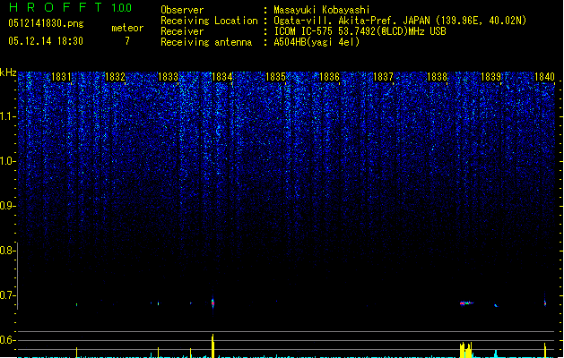Click the cyan power spike near 1839
Viewport: 564px width, 358px height.
[496, 354]
